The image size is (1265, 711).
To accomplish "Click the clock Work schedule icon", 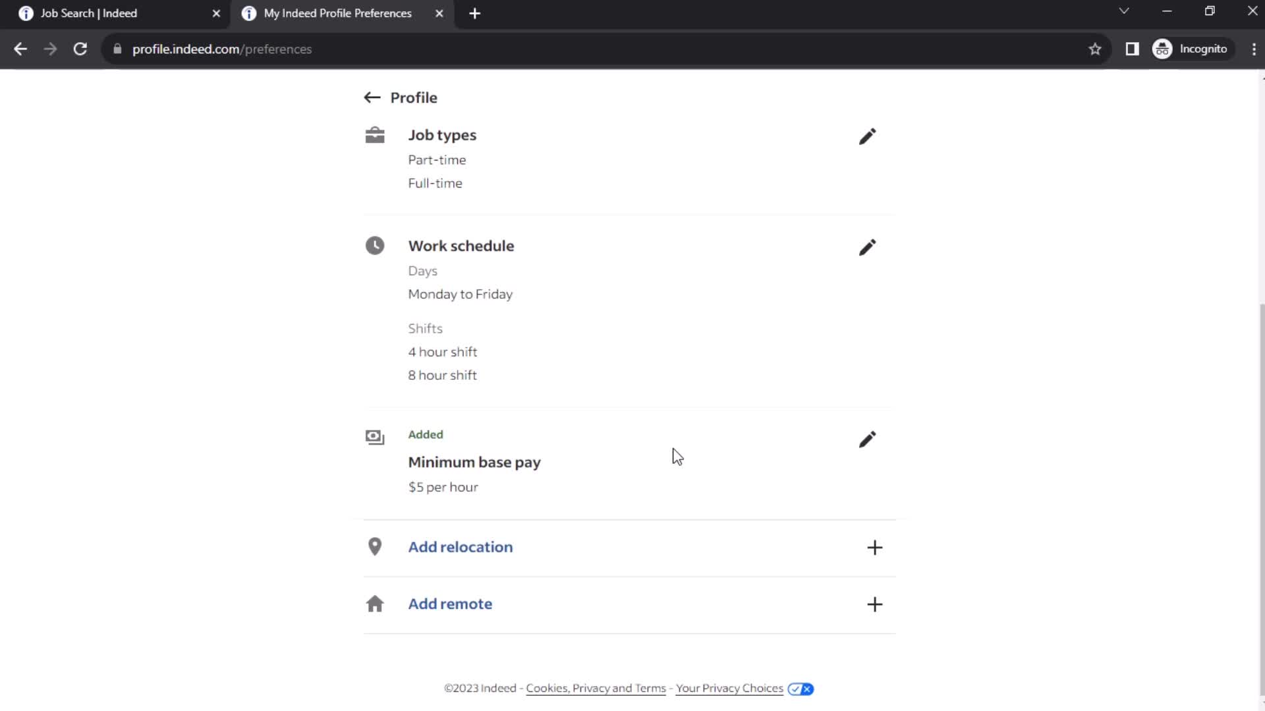I will point(376,246).
